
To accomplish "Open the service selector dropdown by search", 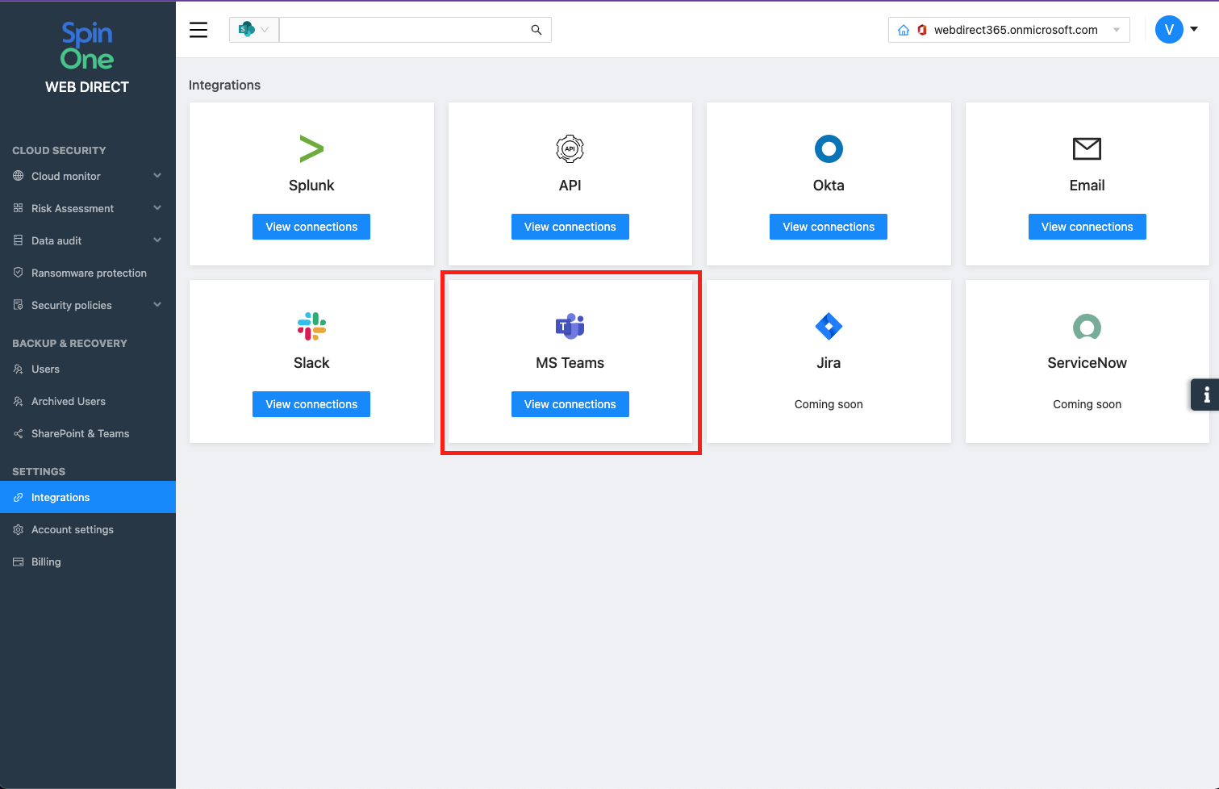I will pyautogui.click(x=253, y=30).
